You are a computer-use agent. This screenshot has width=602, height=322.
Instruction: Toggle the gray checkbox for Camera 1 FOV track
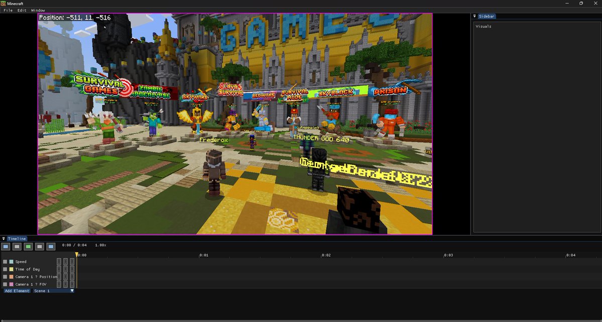[5, 284]
